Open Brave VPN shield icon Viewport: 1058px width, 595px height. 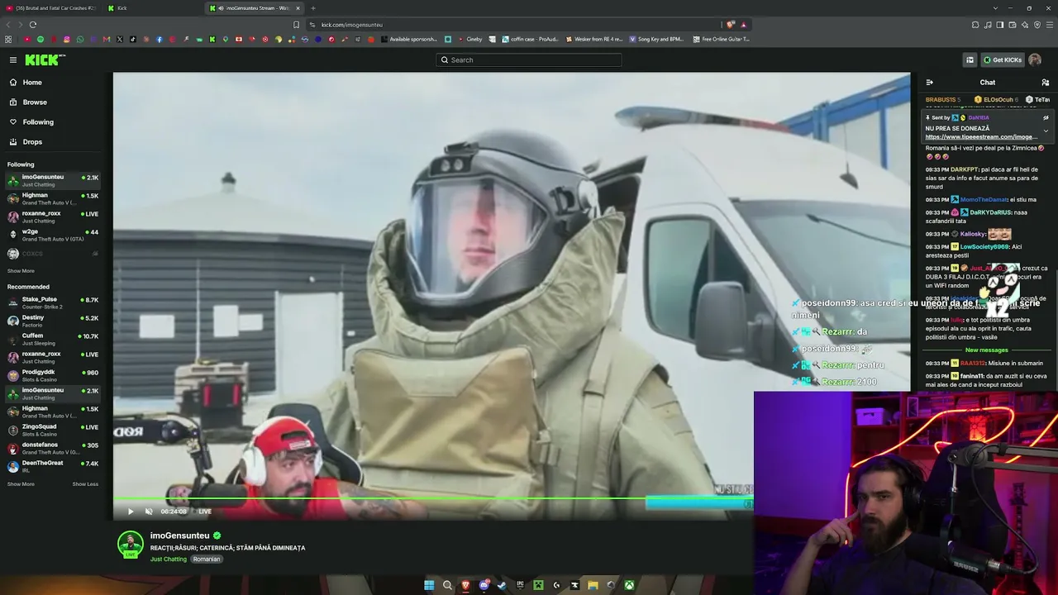pyautogui.click(x=1037, y=25)
